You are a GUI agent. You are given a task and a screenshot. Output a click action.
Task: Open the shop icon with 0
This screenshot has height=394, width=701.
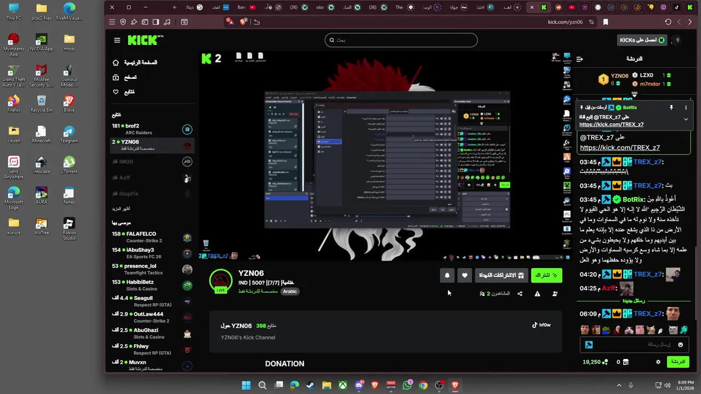tap(622, 362)
